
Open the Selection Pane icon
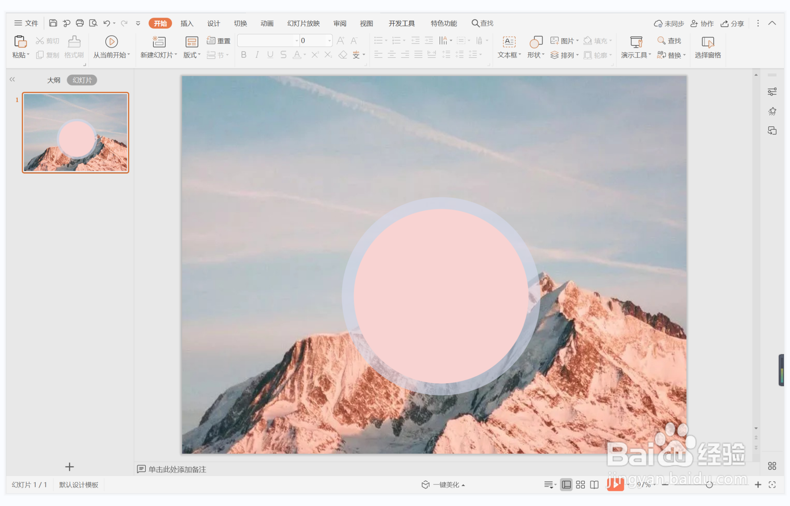pyautogui.click(x=707, y=41)
